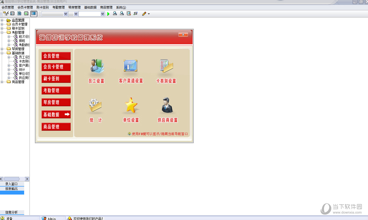
Task: Expand the 刷卡签到 node in the tree
Action: [2, 28]
